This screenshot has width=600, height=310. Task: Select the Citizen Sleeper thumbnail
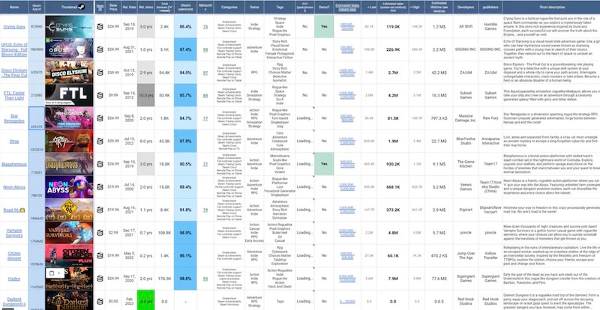(x=69, y=256)
